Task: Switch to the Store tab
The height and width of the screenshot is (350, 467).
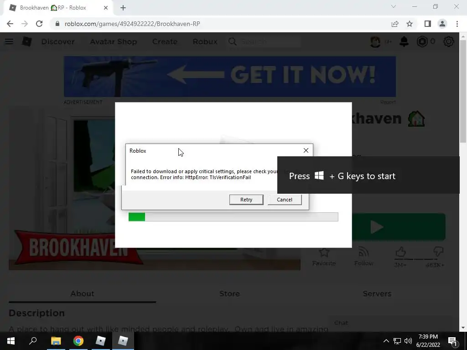Action: coord(229,294)
